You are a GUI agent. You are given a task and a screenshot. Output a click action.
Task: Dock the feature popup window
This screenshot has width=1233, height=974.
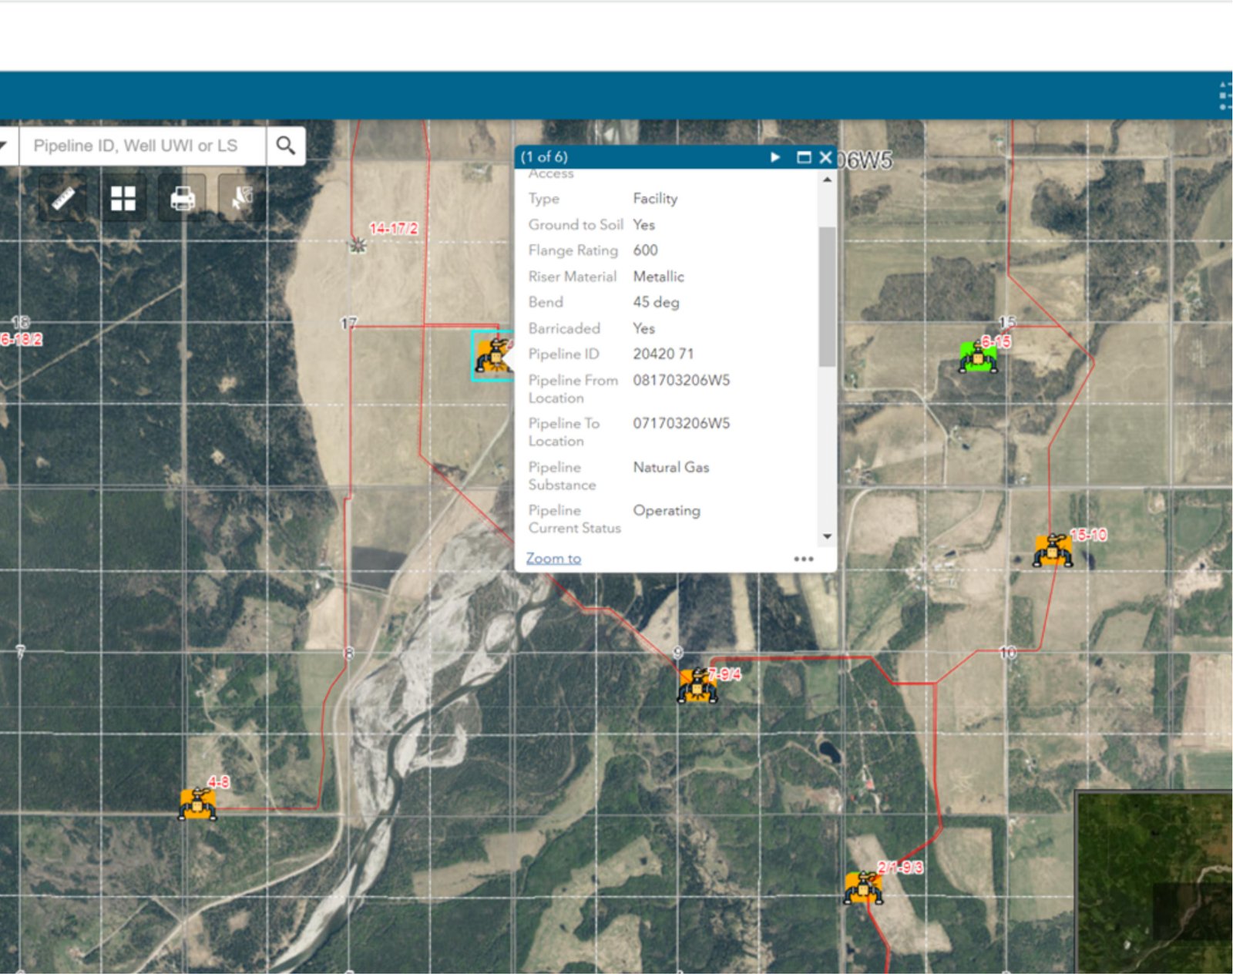(803, 157)
